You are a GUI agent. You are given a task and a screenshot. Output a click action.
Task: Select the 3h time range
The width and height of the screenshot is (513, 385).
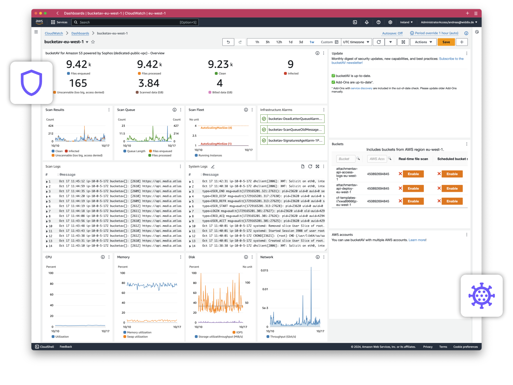268,42
